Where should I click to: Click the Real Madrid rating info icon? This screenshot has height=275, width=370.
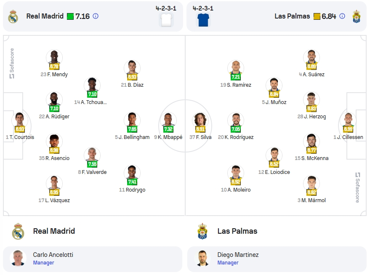click(96, 16)
